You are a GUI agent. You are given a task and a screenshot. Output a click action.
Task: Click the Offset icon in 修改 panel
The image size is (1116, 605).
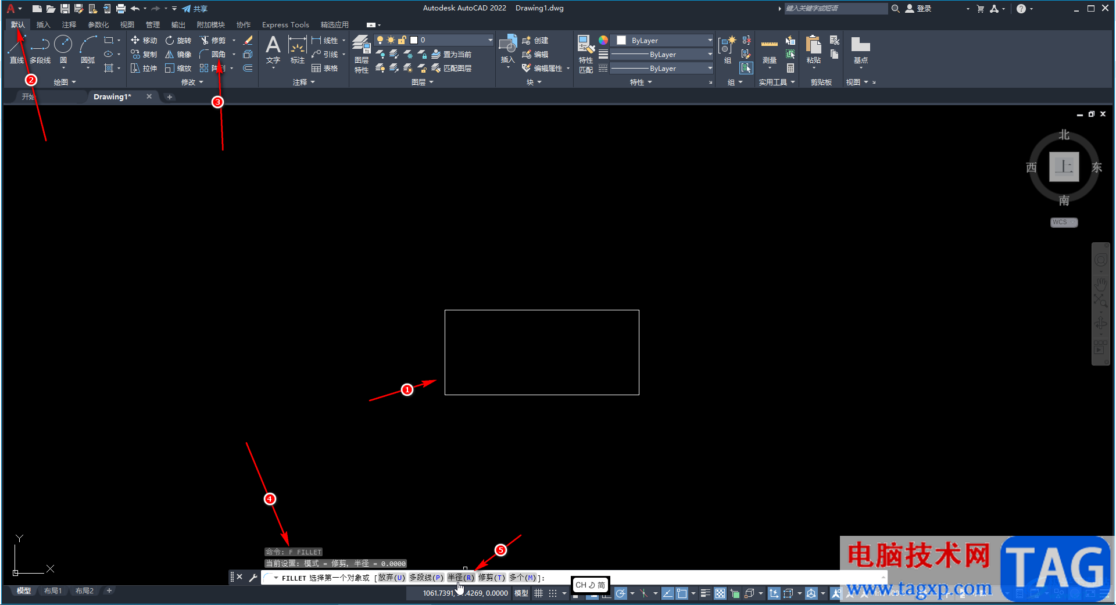point(248,68)
